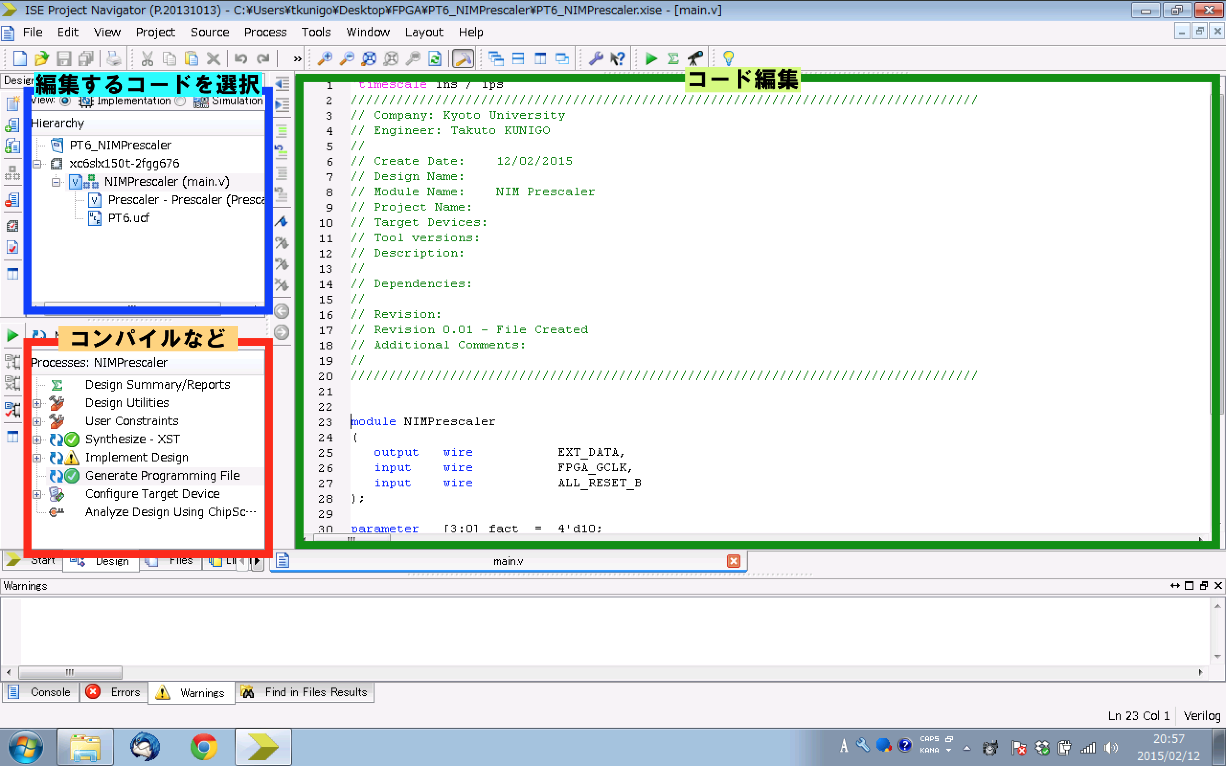Expand the Design Utilities process node

(x=37, y=403)
